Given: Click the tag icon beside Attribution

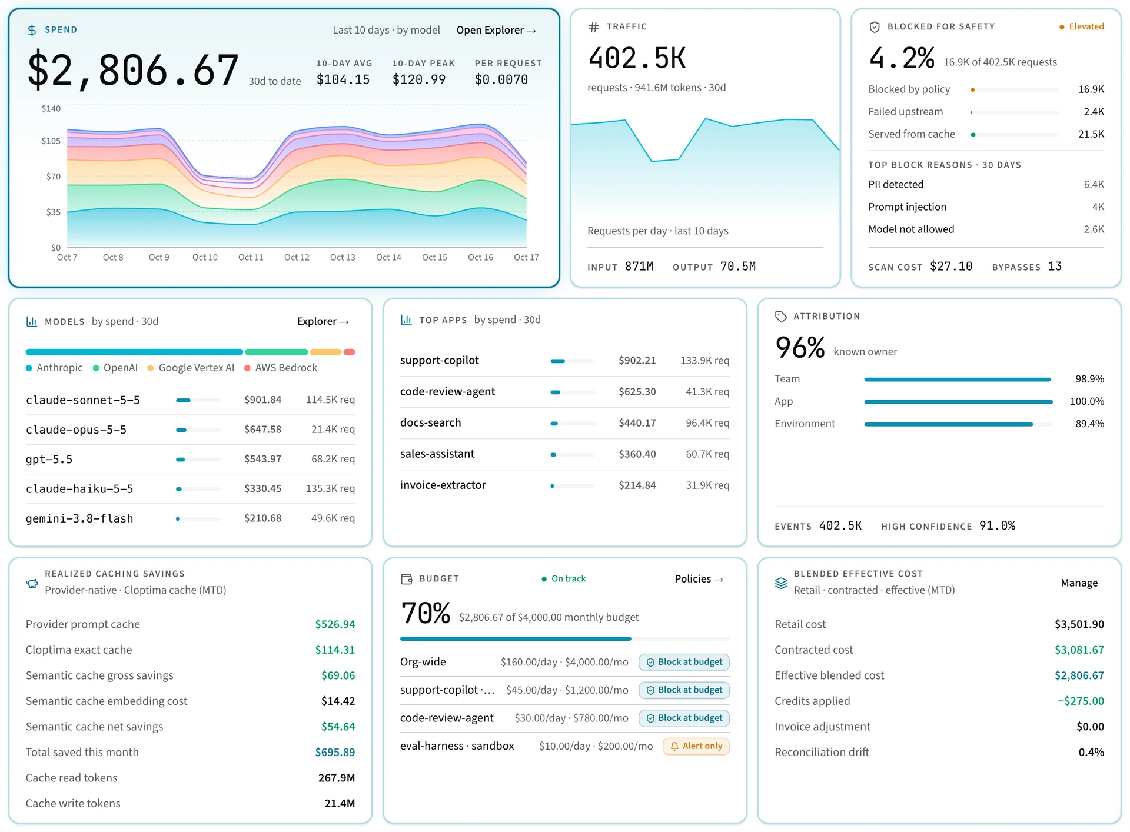Looking at the screenshot, I should pyautogui.click(x=781, y=317).
